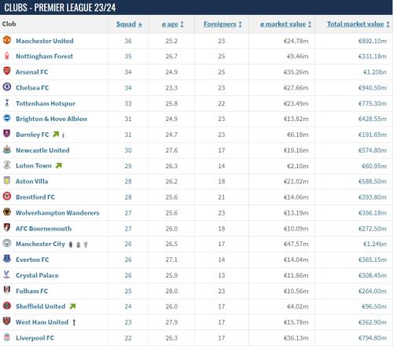Click the green promoted arrow beside Luton Town
The height and width of the screenshot is (346, 393).
(59, 166)
